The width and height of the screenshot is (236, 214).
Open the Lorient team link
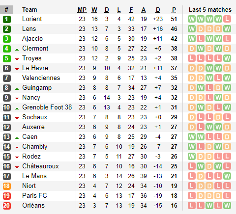tap(32, 19)
